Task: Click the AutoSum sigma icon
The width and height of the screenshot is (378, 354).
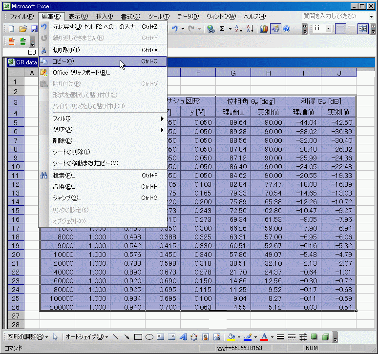Action: (x=222, y=29)
